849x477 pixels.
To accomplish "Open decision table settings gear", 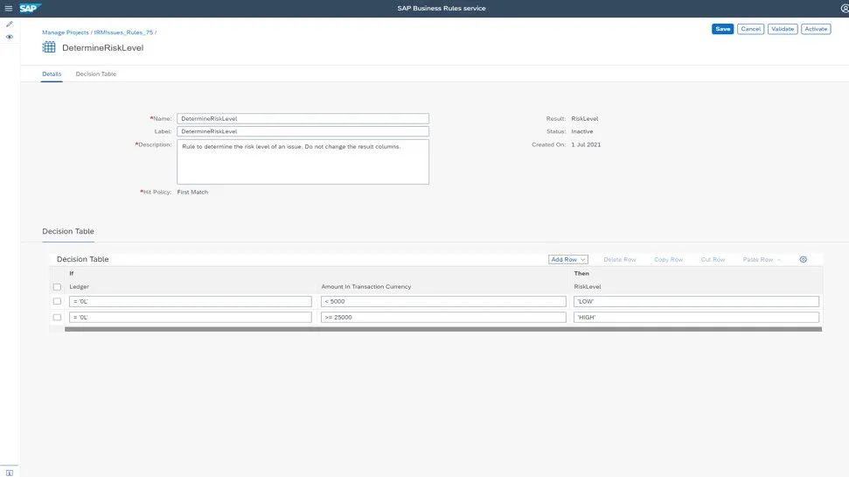I will point(804,259).
